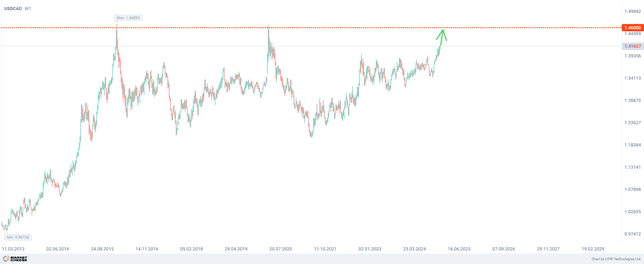
Task: Click 1.49842 on the price scale
Action: tap(632, 11)
